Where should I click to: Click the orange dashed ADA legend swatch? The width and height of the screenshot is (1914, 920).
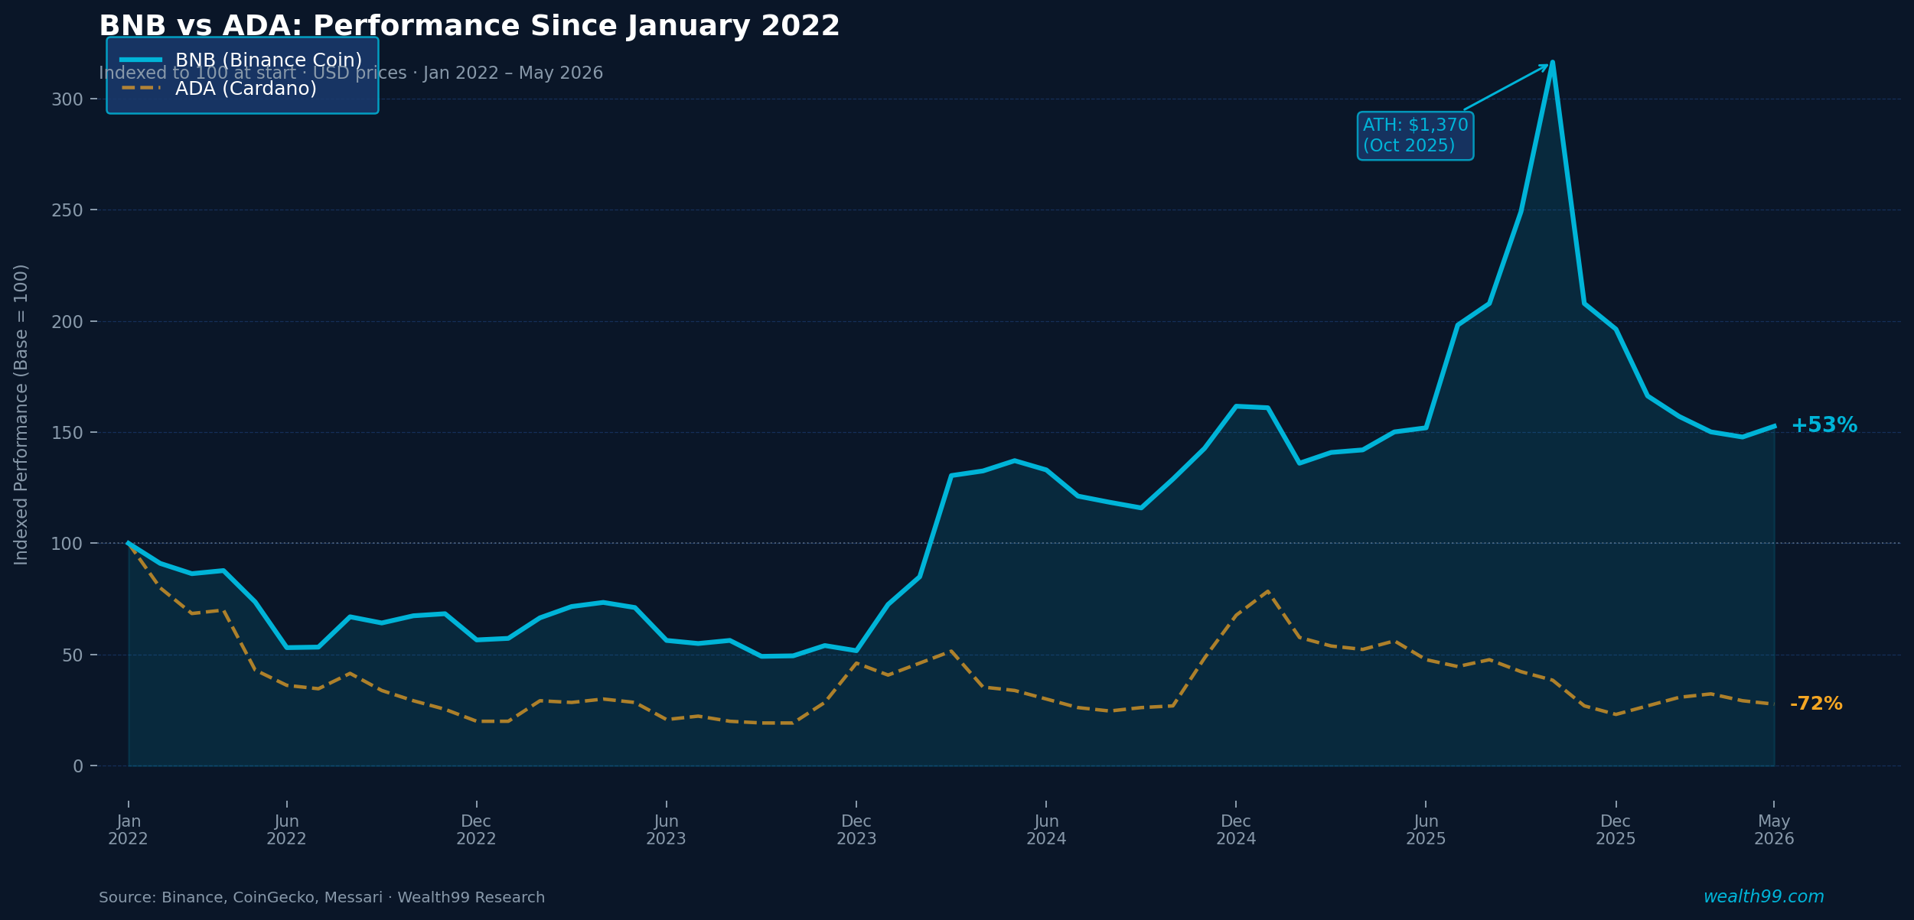pos(141,88)
